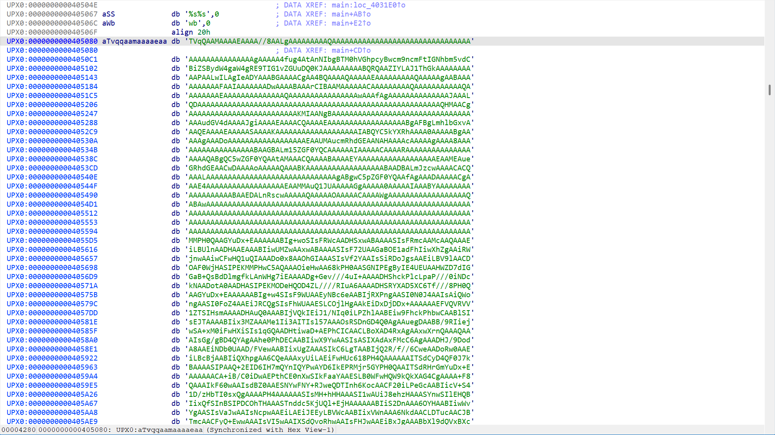Click the string starting with MMPH0QAAGYuDx
Screen dimensions: 775x435
[x=329, y=241]
